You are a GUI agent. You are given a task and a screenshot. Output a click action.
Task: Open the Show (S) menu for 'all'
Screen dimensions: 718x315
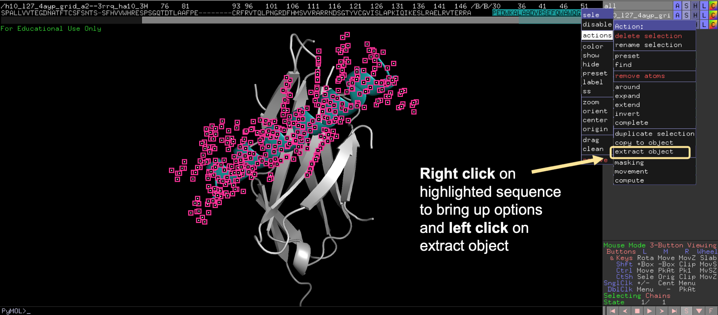(x=686, y=6)
